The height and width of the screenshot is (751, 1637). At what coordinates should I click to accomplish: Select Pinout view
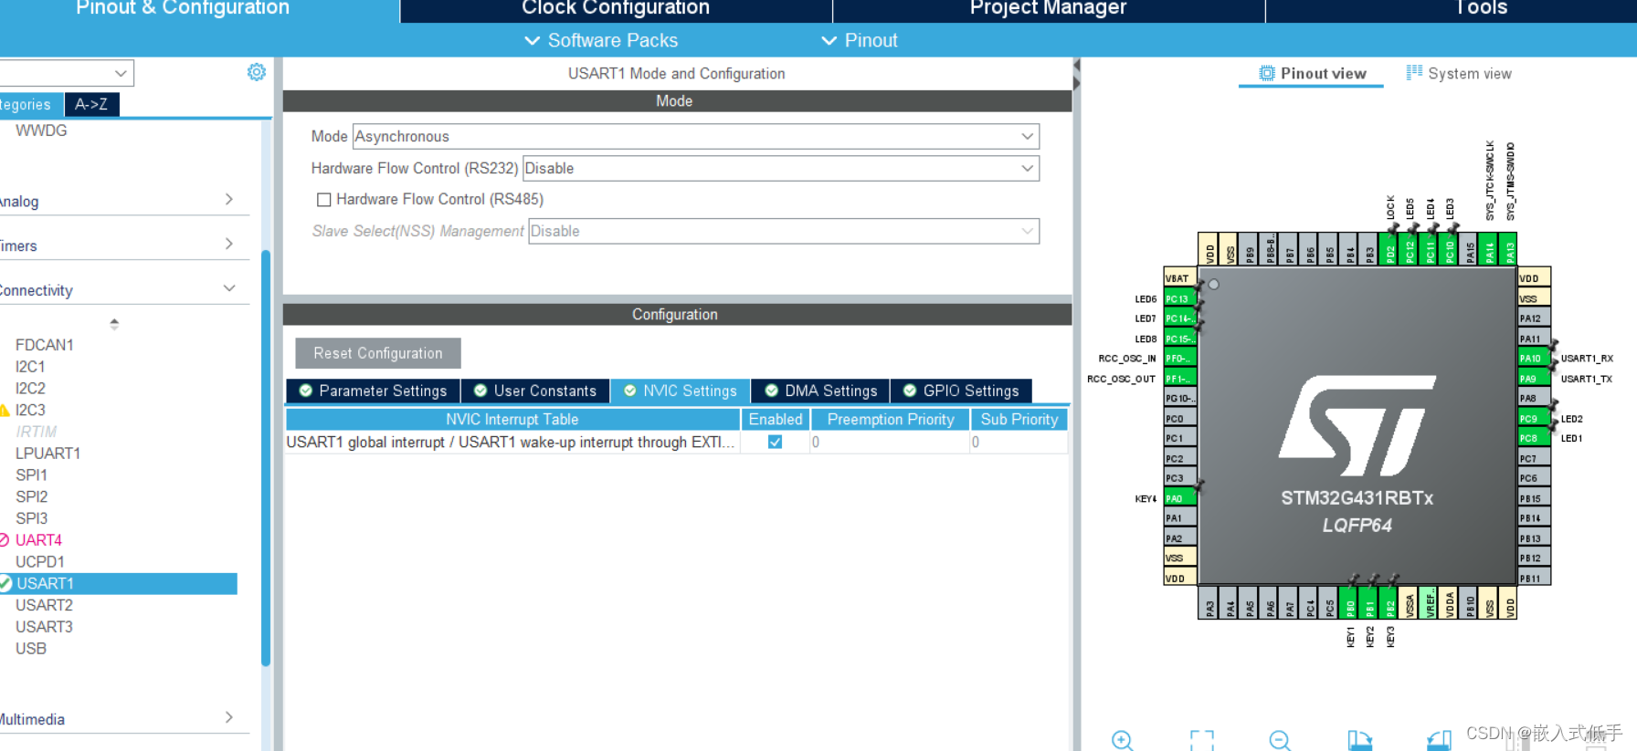[1312, 73]
